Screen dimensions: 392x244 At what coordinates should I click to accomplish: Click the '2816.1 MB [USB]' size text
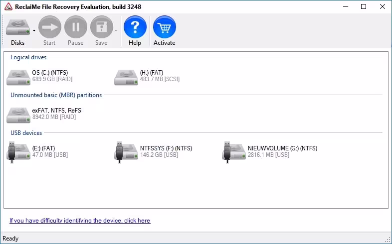pyautogui.click(x=268, y=155)
